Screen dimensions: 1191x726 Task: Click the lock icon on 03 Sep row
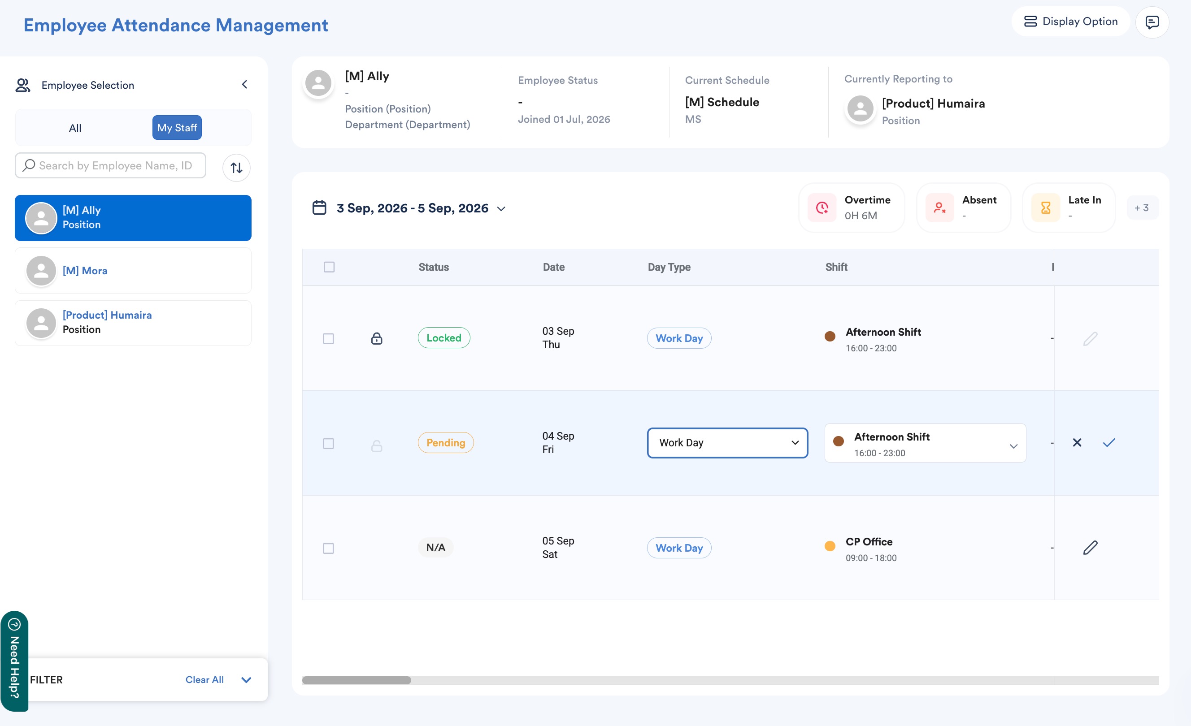[x=377, y=338]
